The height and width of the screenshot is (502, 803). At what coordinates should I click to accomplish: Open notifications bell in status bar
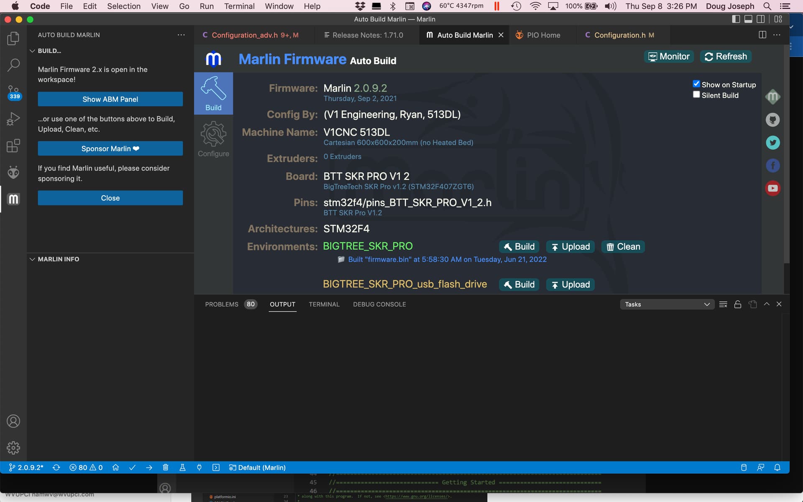(777, 467)
